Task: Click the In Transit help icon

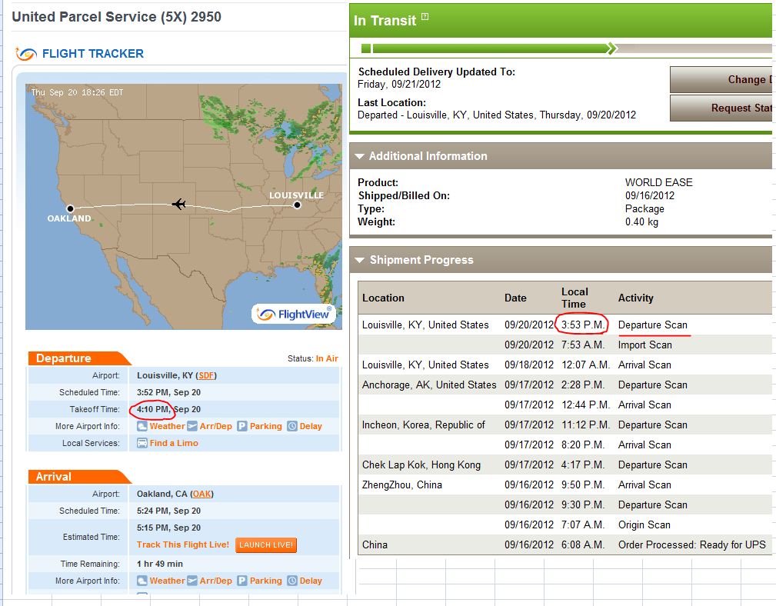Action: point(425,17)
